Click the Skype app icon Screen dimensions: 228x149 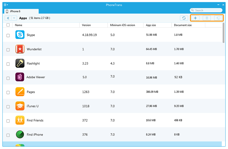tap(20, 35)
